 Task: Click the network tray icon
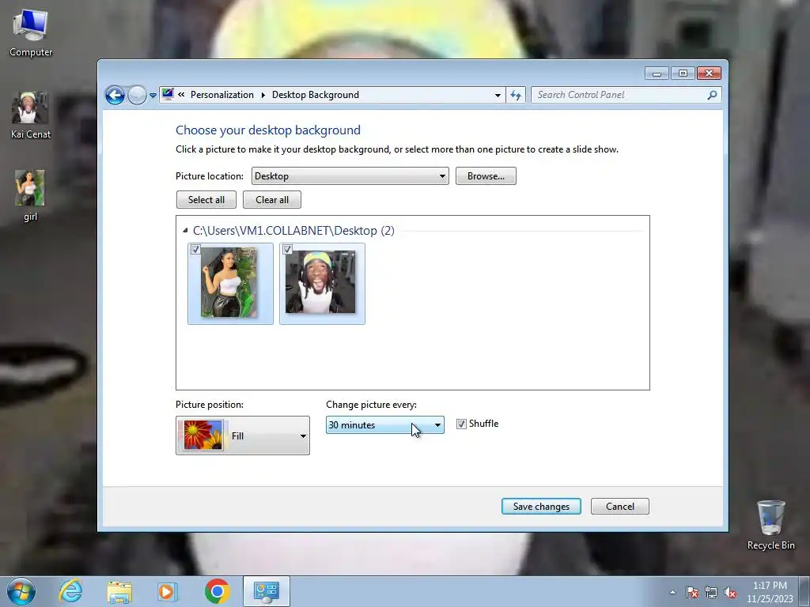pyautogui.click(x=711, y=592)
